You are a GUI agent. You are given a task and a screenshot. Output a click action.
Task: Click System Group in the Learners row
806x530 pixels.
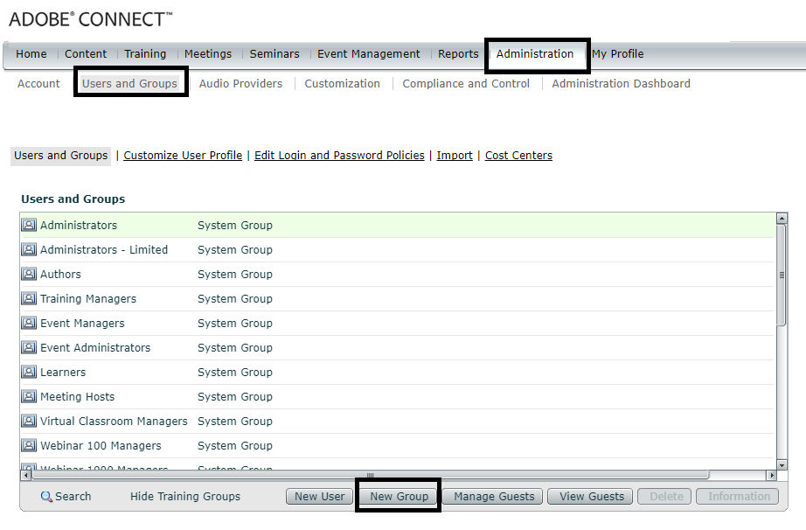coord(235,373)
